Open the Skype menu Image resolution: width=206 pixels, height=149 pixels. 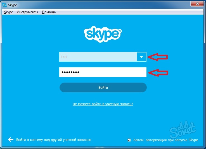point(9,12)
